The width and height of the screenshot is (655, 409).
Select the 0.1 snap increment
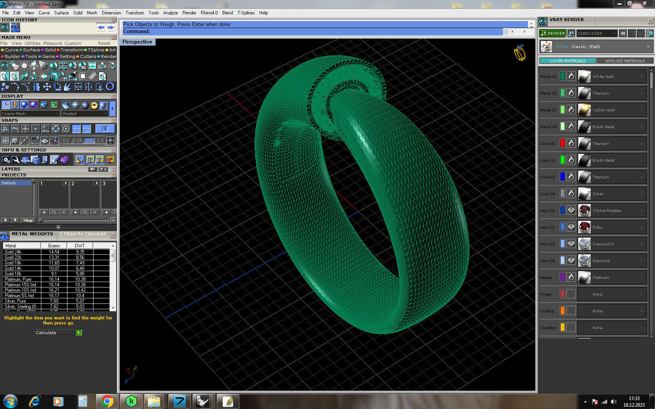tap(65, 141)
